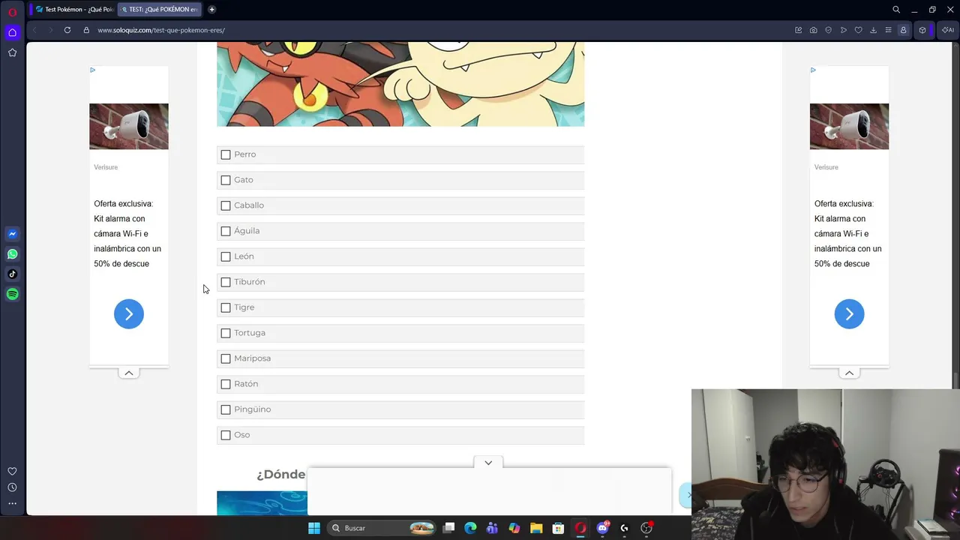Image resolution: width=960 pixels, height=540 pixels.
Task: Open the right ad security camera image
Action: [x=849, y=126]
